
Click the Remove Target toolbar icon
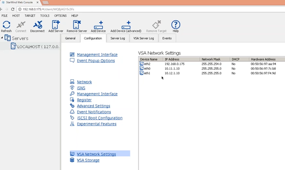pyautogui.click(x=157, y=25)
